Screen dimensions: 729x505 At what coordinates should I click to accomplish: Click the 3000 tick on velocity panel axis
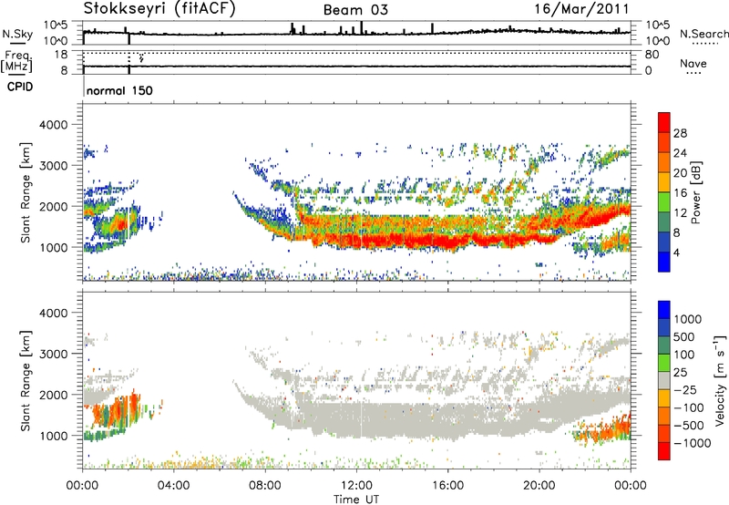click(54, 354)
